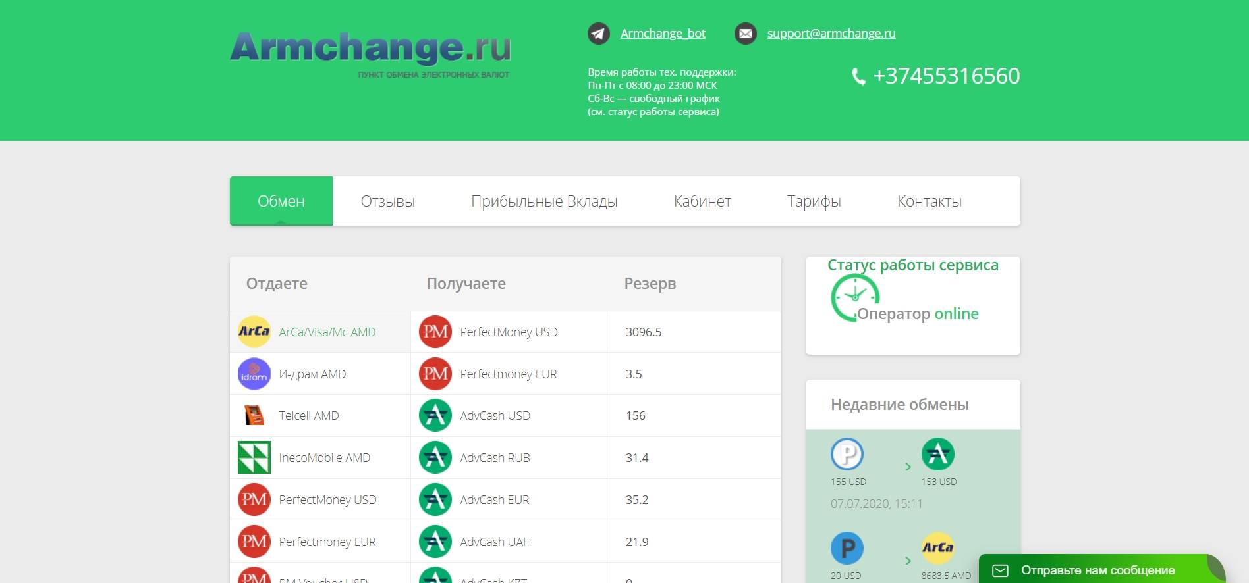Choose PerfectMoney USD in Получаете column
The width and height of the screenshot is (1249, 583).
(x=510, y=332)
